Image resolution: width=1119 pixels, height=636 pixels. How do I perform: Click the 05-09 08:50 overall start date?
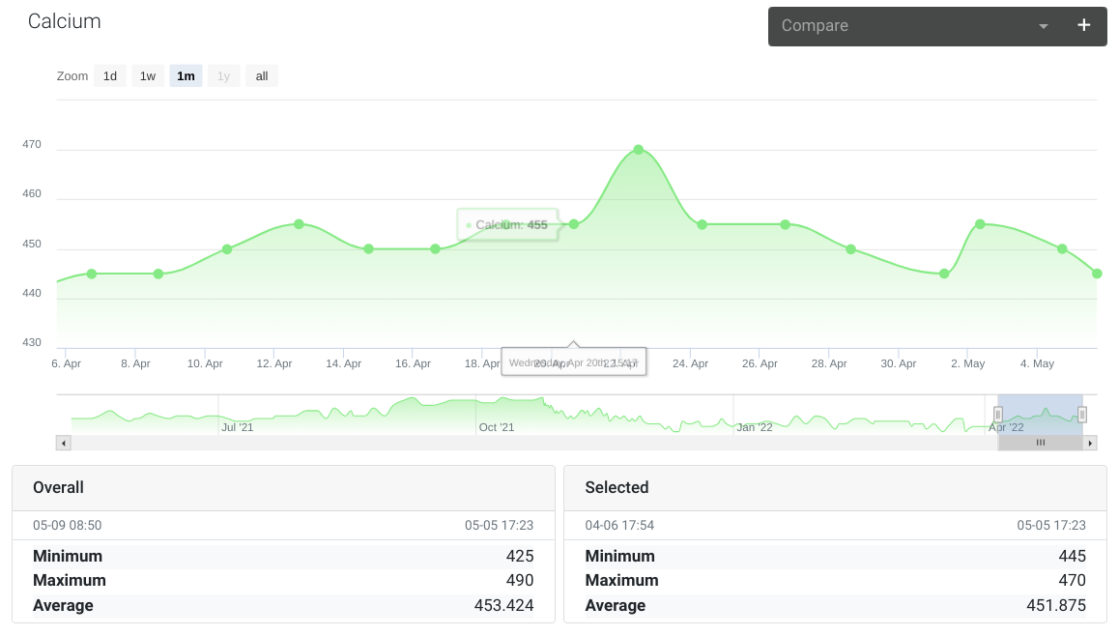[67, 526]
